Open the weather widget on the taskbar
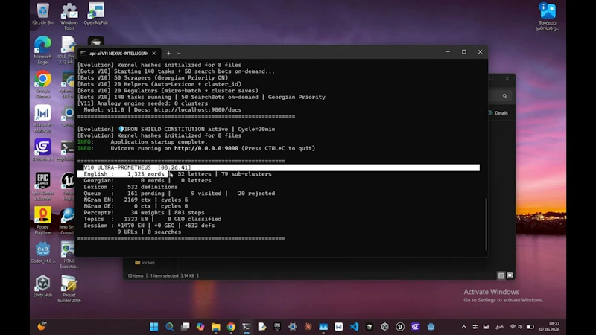 pyautogui.click(x=42, y=326)
